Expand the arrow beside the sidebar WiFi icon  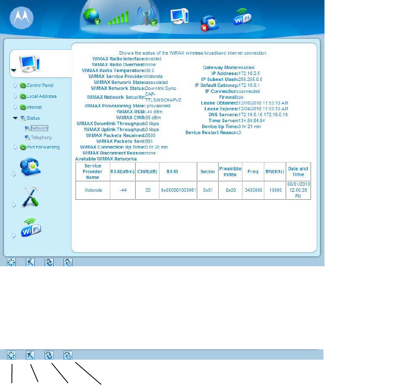click(x=14, y=235)
